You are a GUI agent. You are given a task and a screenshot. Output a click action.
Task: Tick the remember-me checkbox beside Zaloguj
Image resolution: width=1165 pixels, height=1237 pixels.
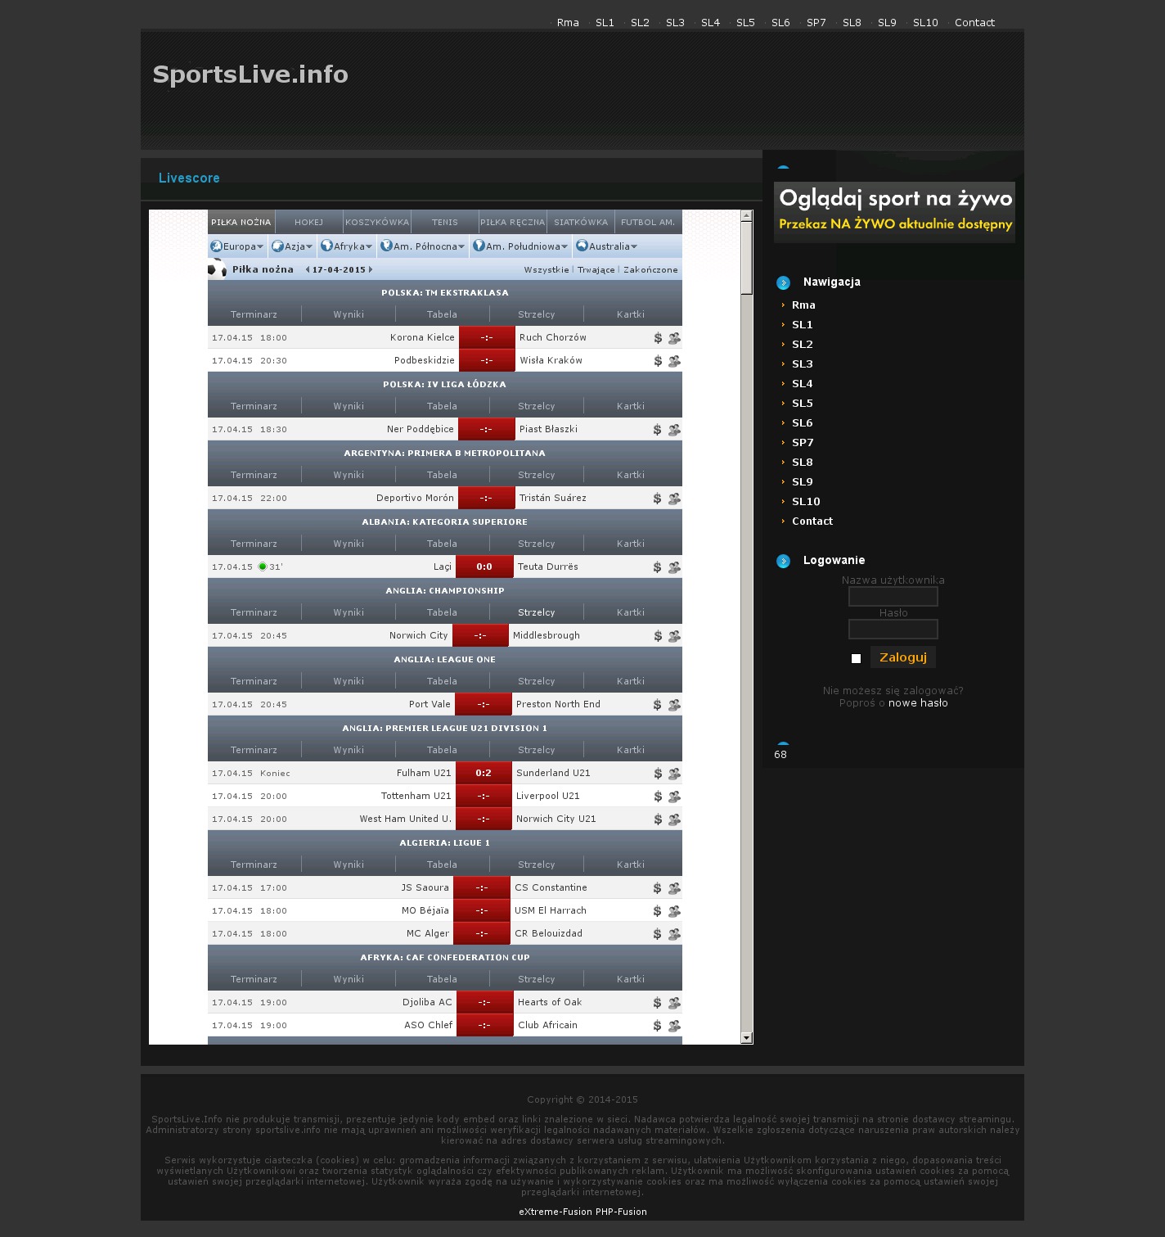click(856, 658)
